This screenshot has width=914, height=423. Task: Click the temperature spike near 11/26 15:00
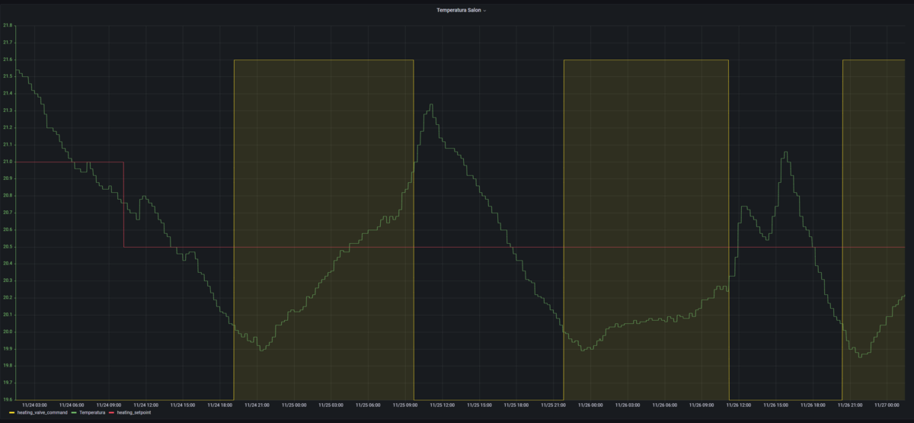point(785,153)
